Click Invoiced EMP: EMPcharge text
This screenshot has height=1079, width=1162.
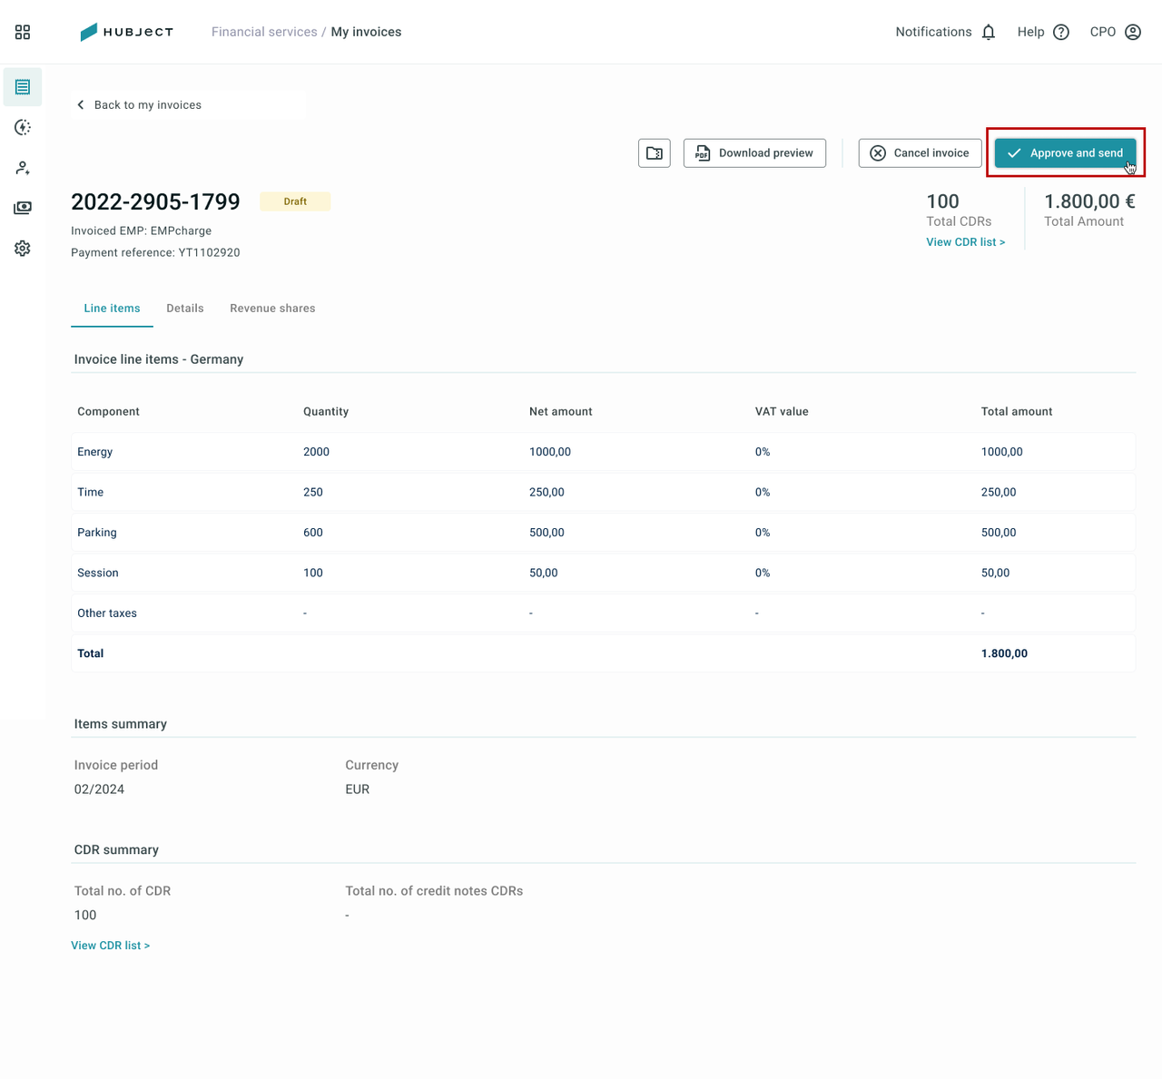141,231
